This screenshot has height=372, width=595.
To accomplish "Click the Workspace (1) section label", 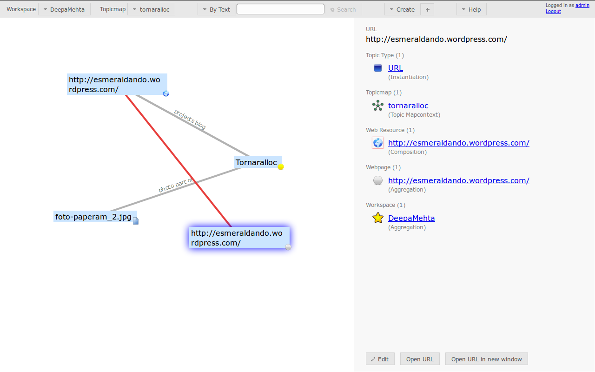I will pyautogui.click(x=385, y=205).
